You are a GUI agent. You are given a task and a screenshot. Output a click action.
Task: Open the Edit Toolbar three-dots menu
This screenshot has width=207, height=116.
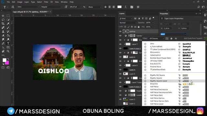[x=3, y=55]
